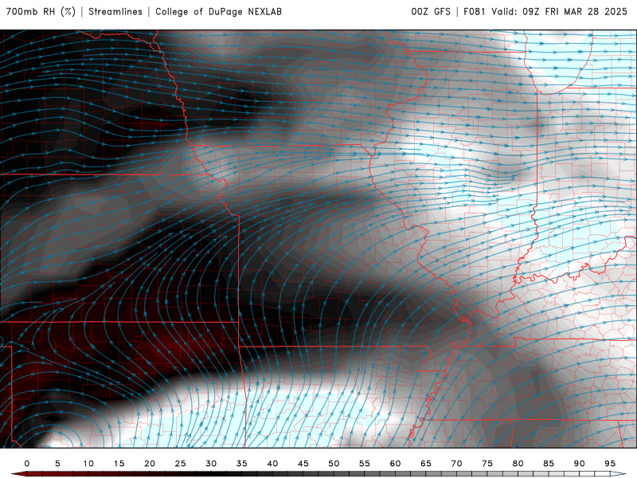Image resolution: width=637 pixels, height=478 pixels.
Task: Click the colorbar label '70'
Action: tap(456, 464)
